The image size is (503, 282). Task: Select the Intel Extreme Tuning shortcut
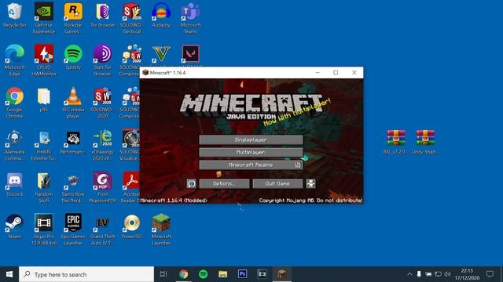(44, 145)
